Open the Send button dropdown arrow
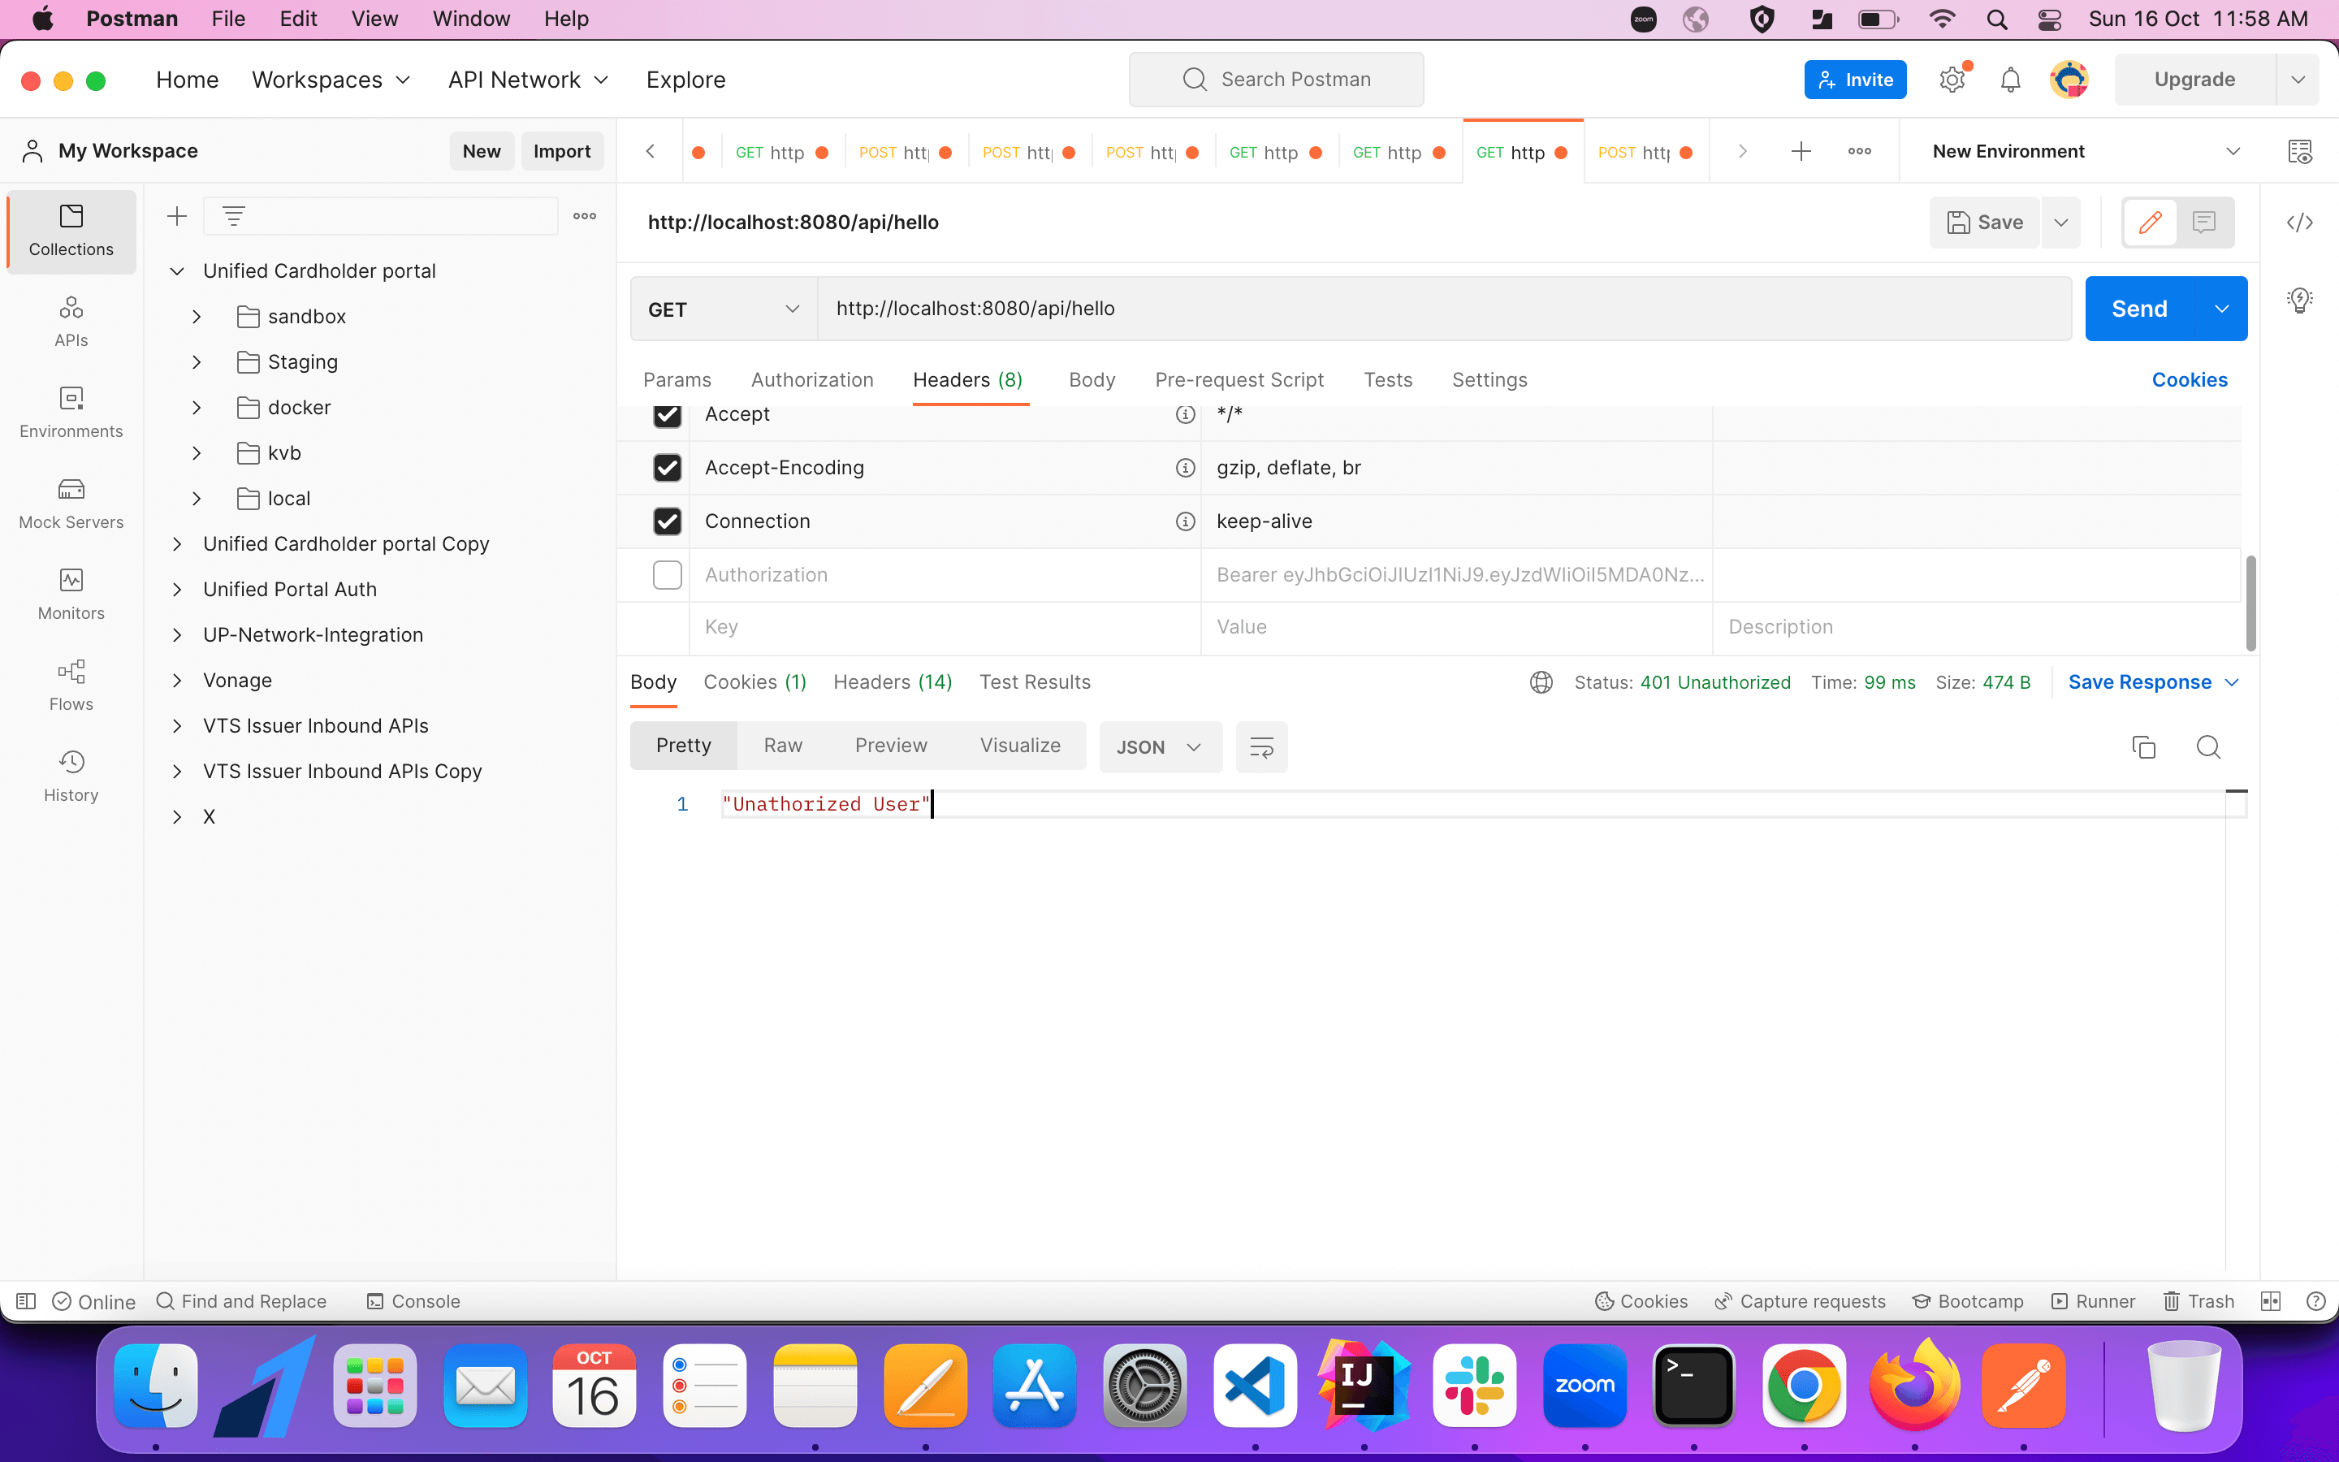The height and width of the screenshot is (1462, 2339). point(2221,309)
